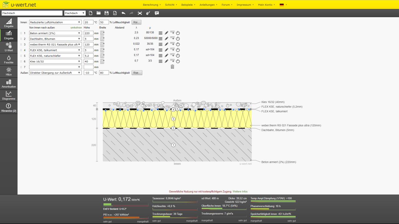Open the Beispiele menu
This screenshot has width=399, height=224.
188,5
